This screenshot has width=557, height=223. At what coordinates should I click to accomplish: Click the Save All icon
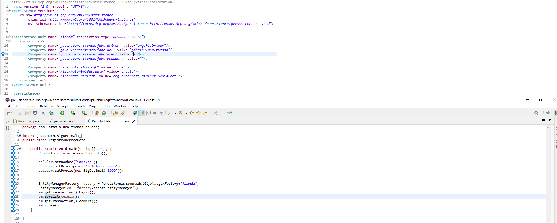point(27,113)
